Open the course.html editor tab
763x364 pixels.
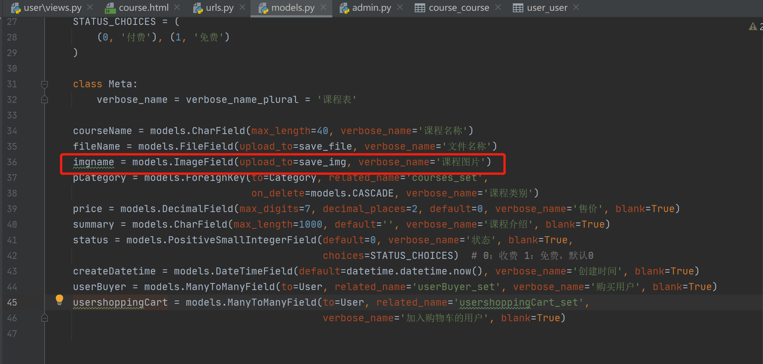click(x=143, y=8)
